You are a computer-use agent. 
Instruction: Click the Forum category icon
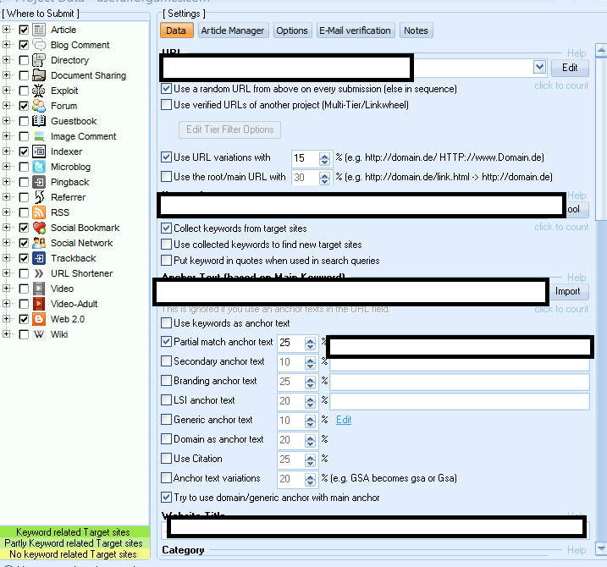click(39, 106)
